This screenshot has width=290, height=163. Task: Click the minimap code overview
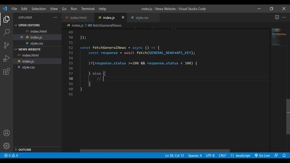(279, 37)
